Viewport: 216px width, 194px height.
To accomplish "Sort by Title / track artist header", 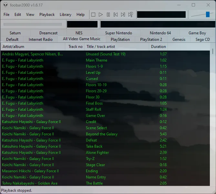I will point(117,47).
